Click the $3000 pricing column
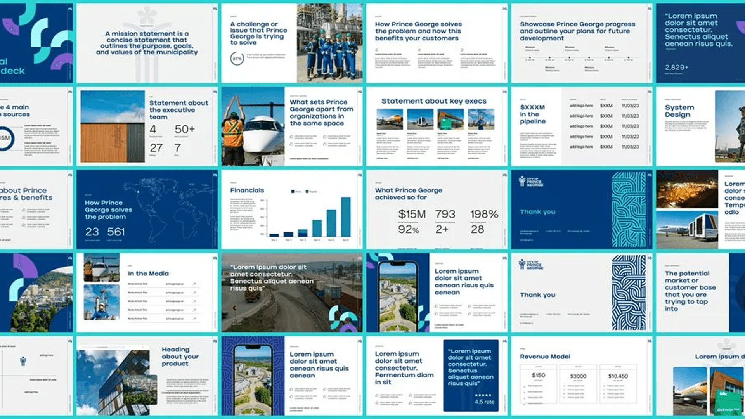Viewport: 745px width, 419px height. point(578,384)
